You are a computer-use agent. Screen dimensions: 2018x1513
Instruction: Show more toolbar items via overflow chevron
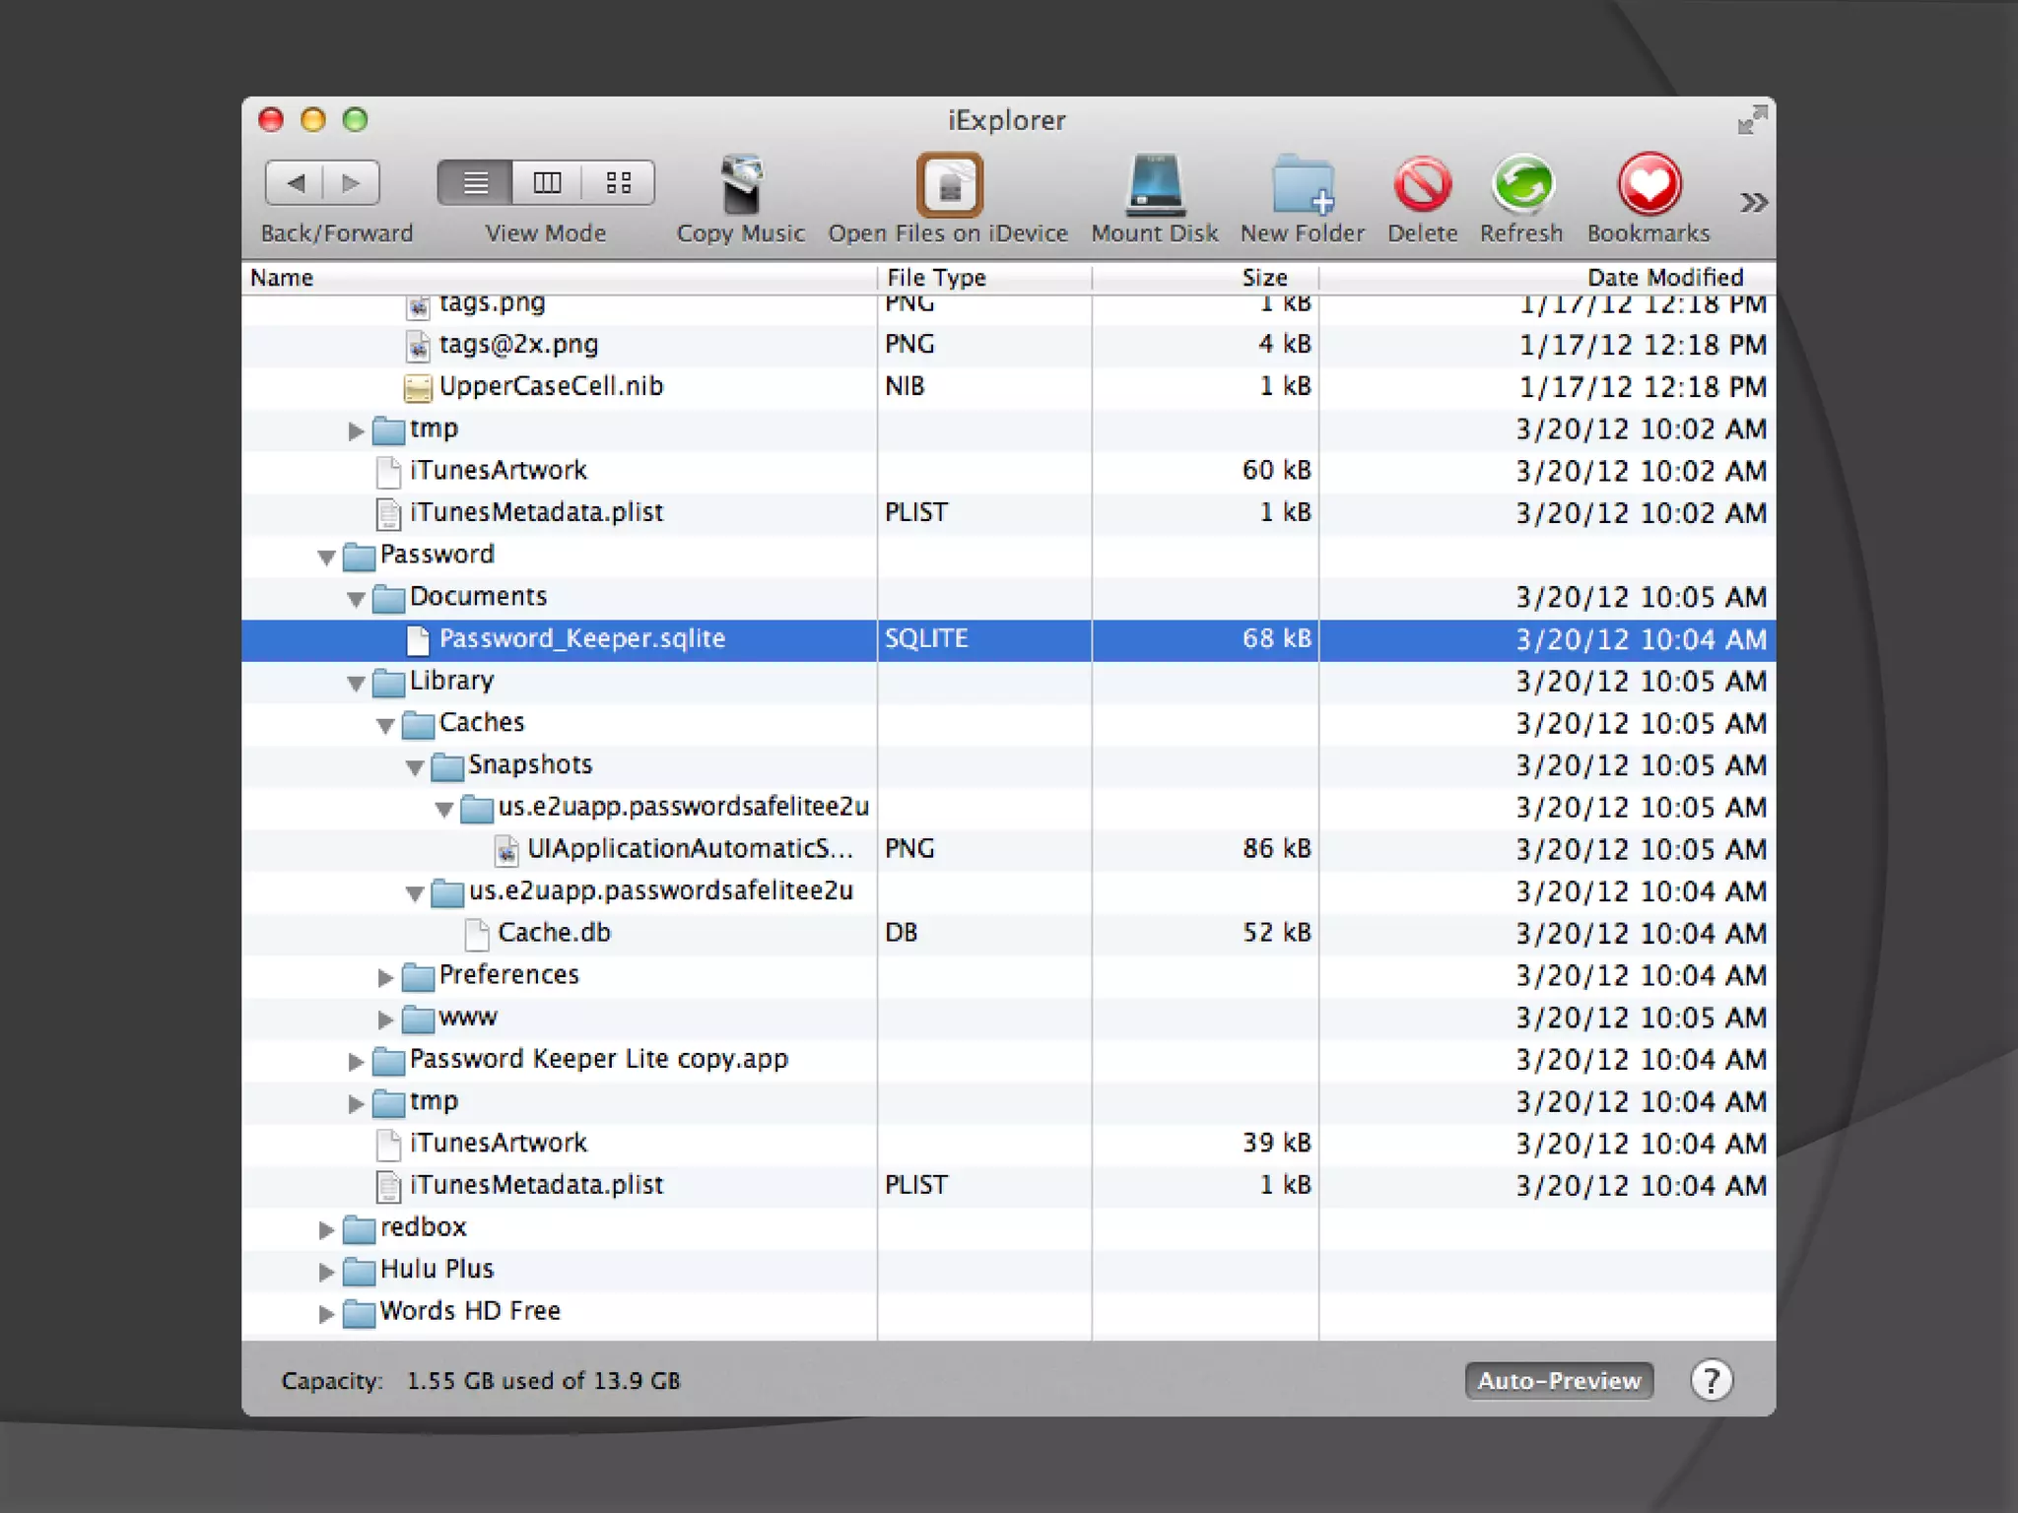click(1753, 202)
